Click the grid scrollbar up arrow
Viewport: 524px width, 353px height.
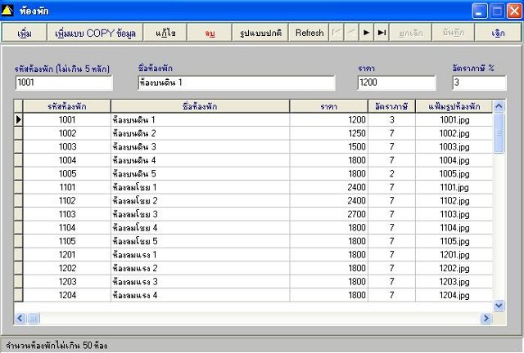pos(499,106)
